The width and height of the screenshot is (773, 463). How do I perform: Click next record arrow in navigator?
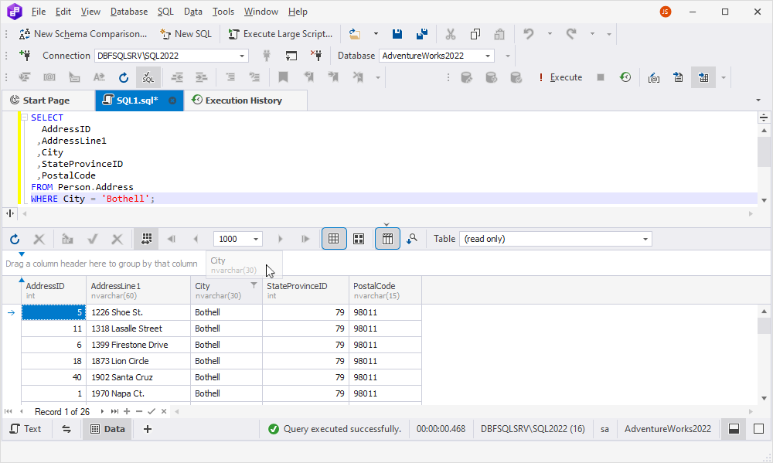[x=102, y=411]
